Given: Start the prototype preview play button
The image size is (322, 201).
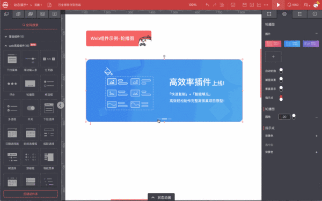Looking at the screenshot, I should point(278,5).
